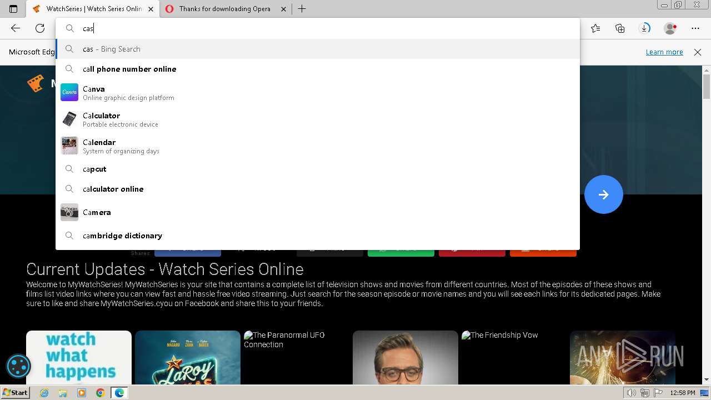Open man with glasses show thumbnail
The image size is (711, 400).
coord(405,357)
